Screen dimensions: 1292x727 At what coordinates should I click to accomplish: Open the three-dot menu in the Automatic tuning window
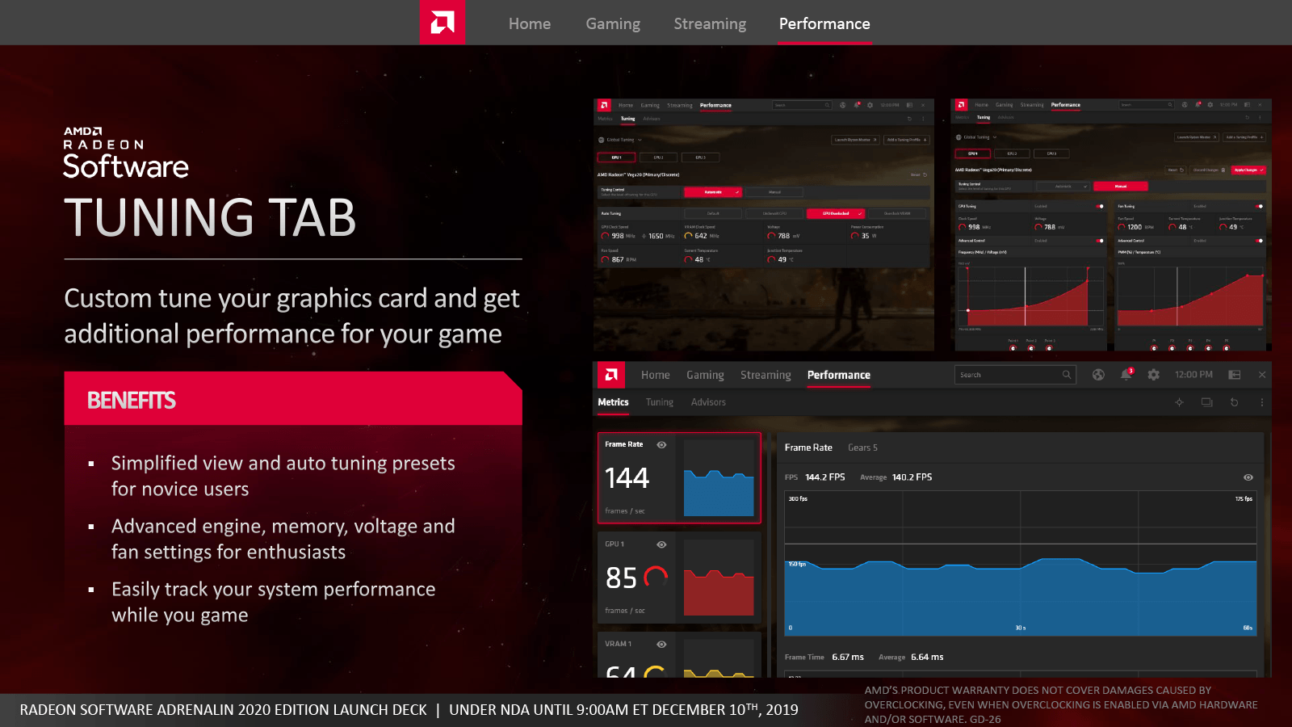pos(924,119)
